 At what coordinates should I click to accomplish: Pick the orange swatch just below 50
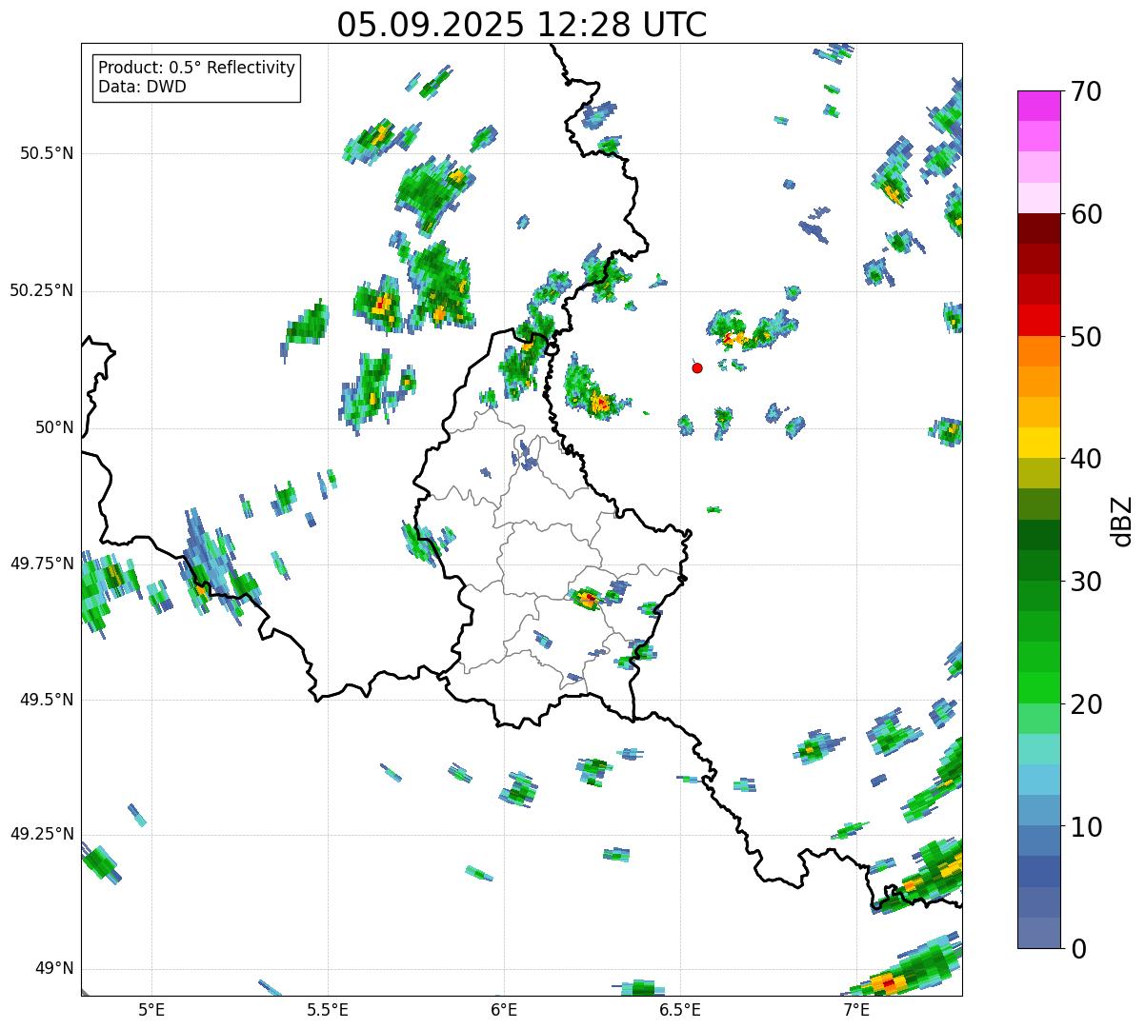(1038, 351)
